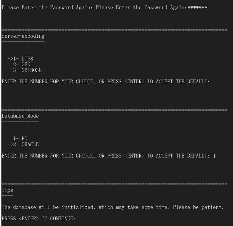
Task: Click the Server-encoding section heading
Action: pos(23,36)
